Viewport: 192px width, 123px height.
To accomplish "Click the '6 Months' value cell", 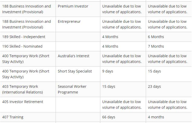I will [x=169, y=37].
